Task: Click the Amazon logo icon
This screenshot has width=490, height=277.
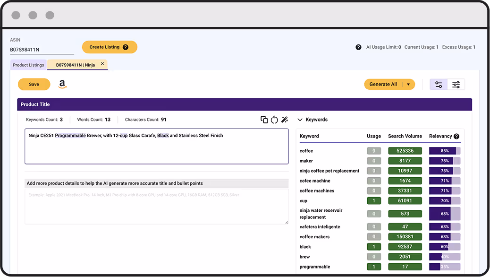Action: (62, 84)
